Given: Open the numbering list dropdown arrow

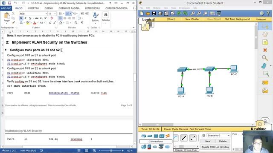Looking at the screenshot, I should point(70,14).
